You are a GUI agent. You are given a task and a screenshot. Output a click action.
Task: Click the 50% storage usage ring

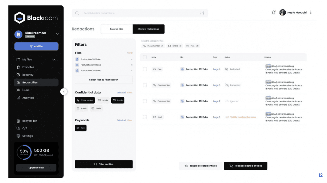24,152
